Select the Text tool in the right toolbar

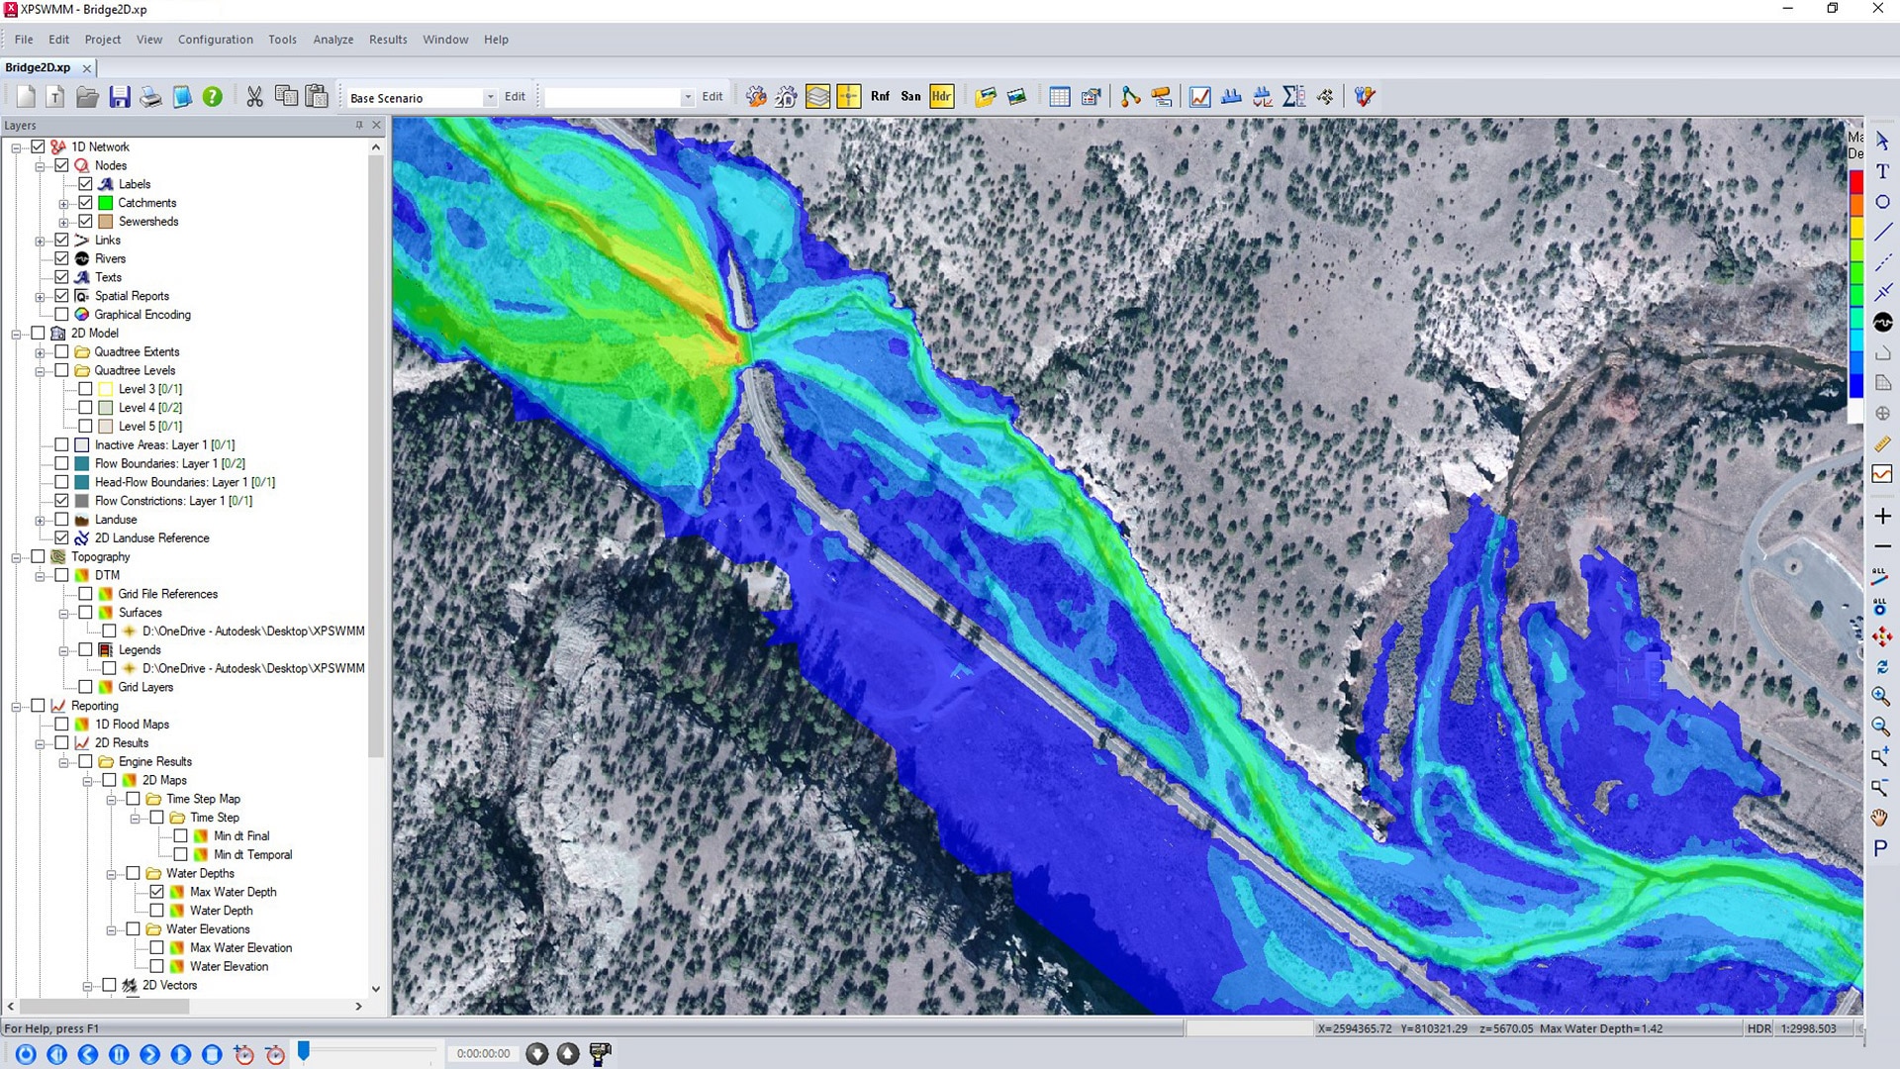[1882, 171]
